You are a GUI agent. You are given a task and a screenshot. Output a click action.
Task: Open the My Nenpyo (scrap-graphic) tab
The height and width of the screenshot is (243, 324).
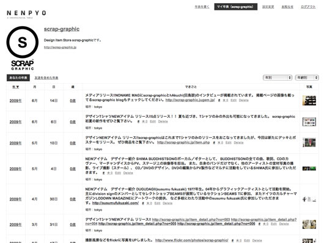(x=236, y=7)
